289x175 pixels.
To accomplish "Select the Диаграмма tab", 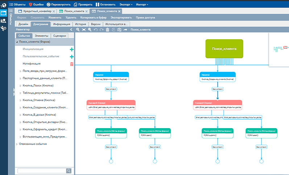I will (41, 24).
